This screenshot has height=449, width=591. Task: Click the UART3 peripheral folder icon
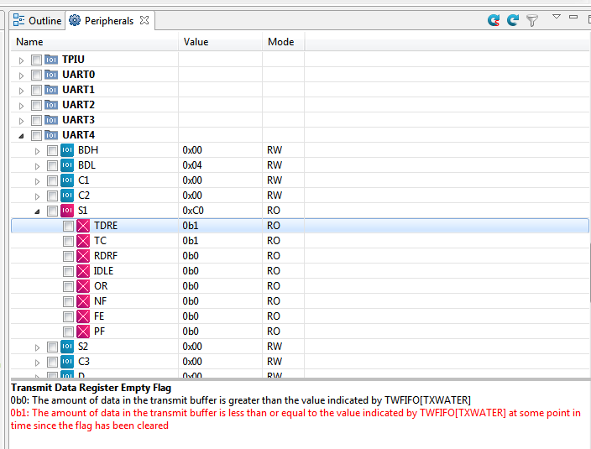coord(51,120)
